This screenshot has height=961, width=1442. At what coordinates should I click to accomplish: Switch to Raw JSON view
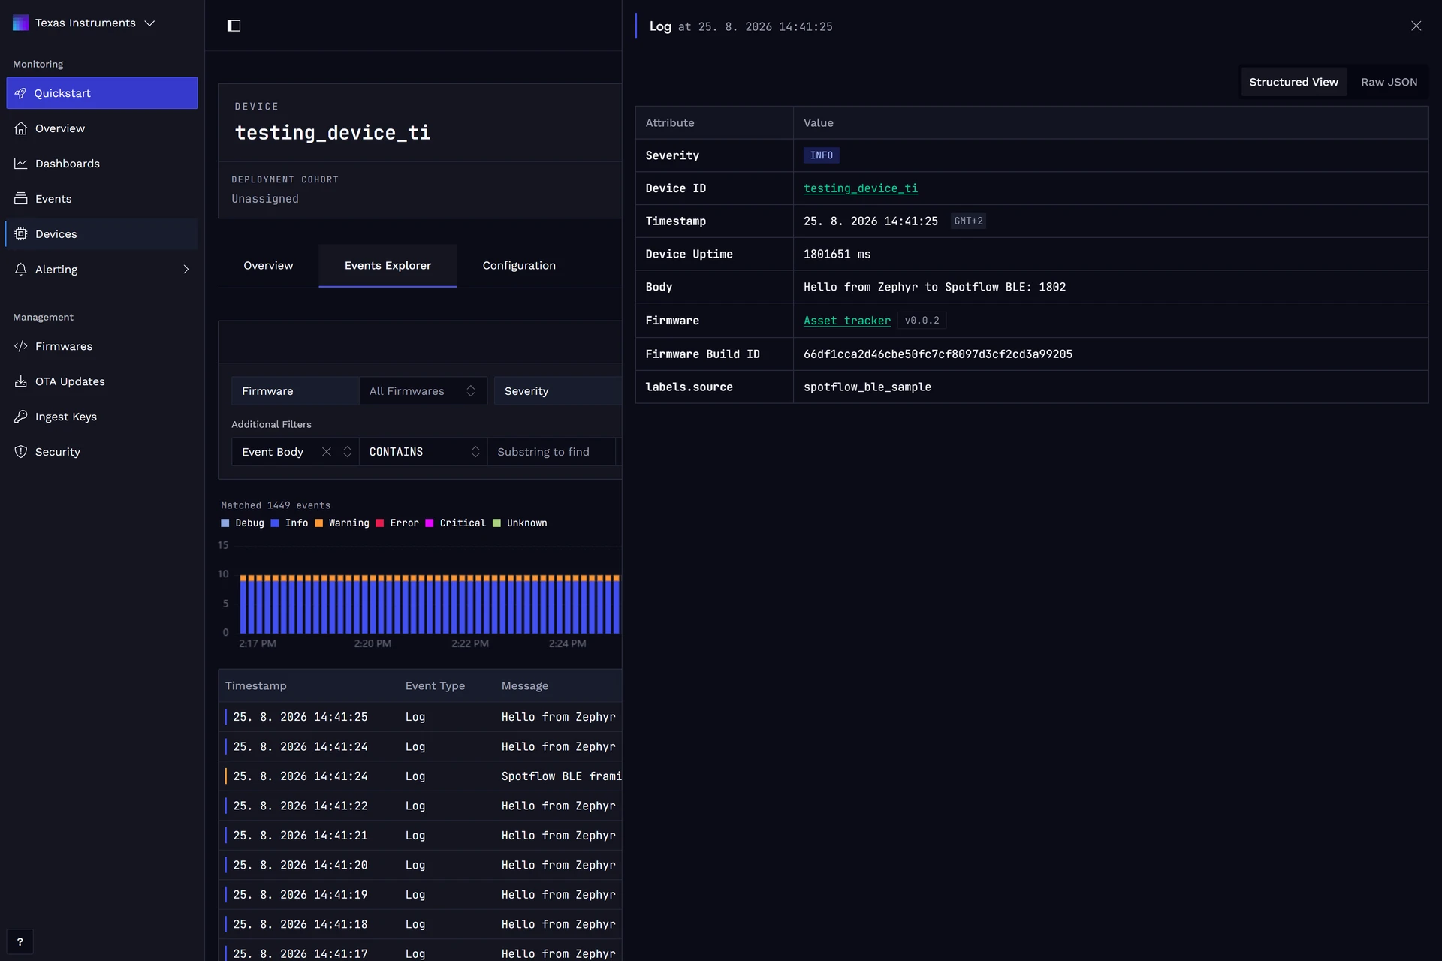1389,82
